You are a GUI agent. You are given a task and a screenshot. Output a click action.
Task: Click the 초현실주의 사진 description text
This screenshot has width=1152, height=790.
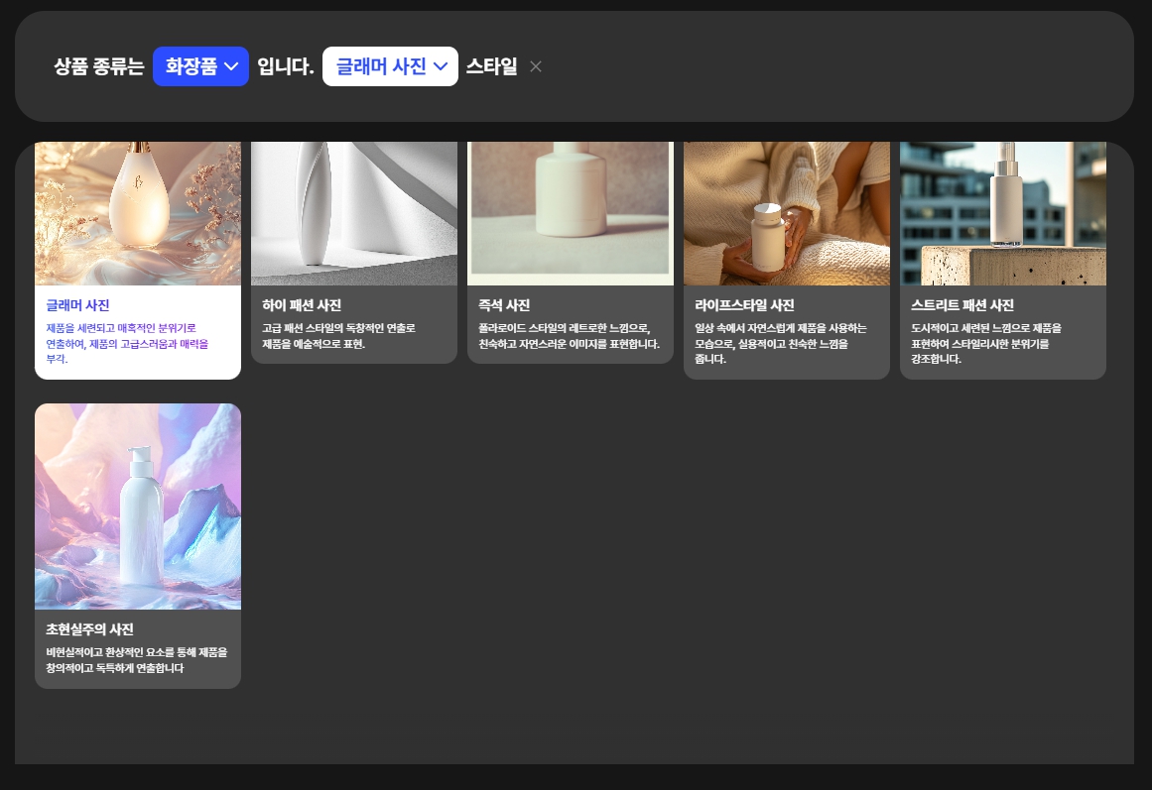pyautogui.click(x=137, y=660)
